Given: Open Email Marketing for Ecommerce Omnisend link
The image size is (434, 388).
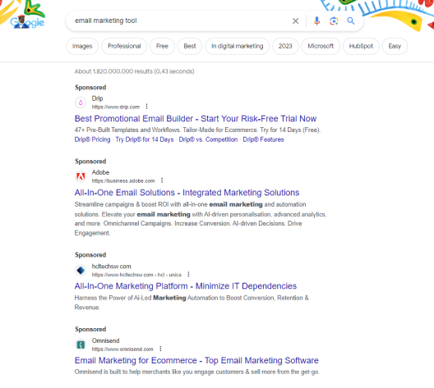Looking at the screenshot, I should click(x=196, y=360).
